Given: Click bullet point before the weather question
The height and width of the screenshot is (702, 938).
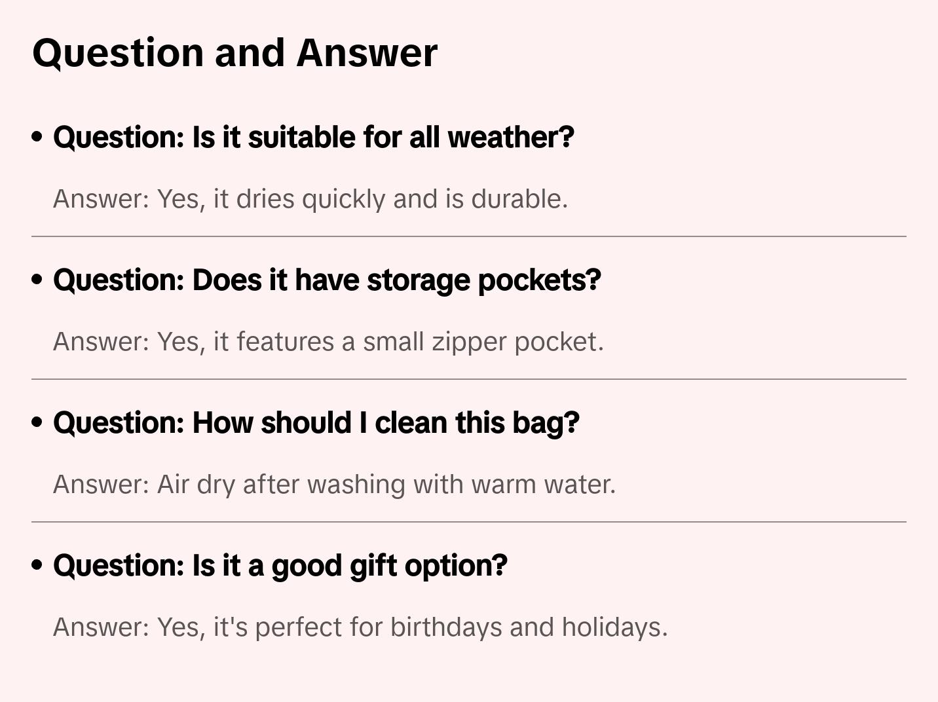Looking at the screenshot, I should coord(37,138).
